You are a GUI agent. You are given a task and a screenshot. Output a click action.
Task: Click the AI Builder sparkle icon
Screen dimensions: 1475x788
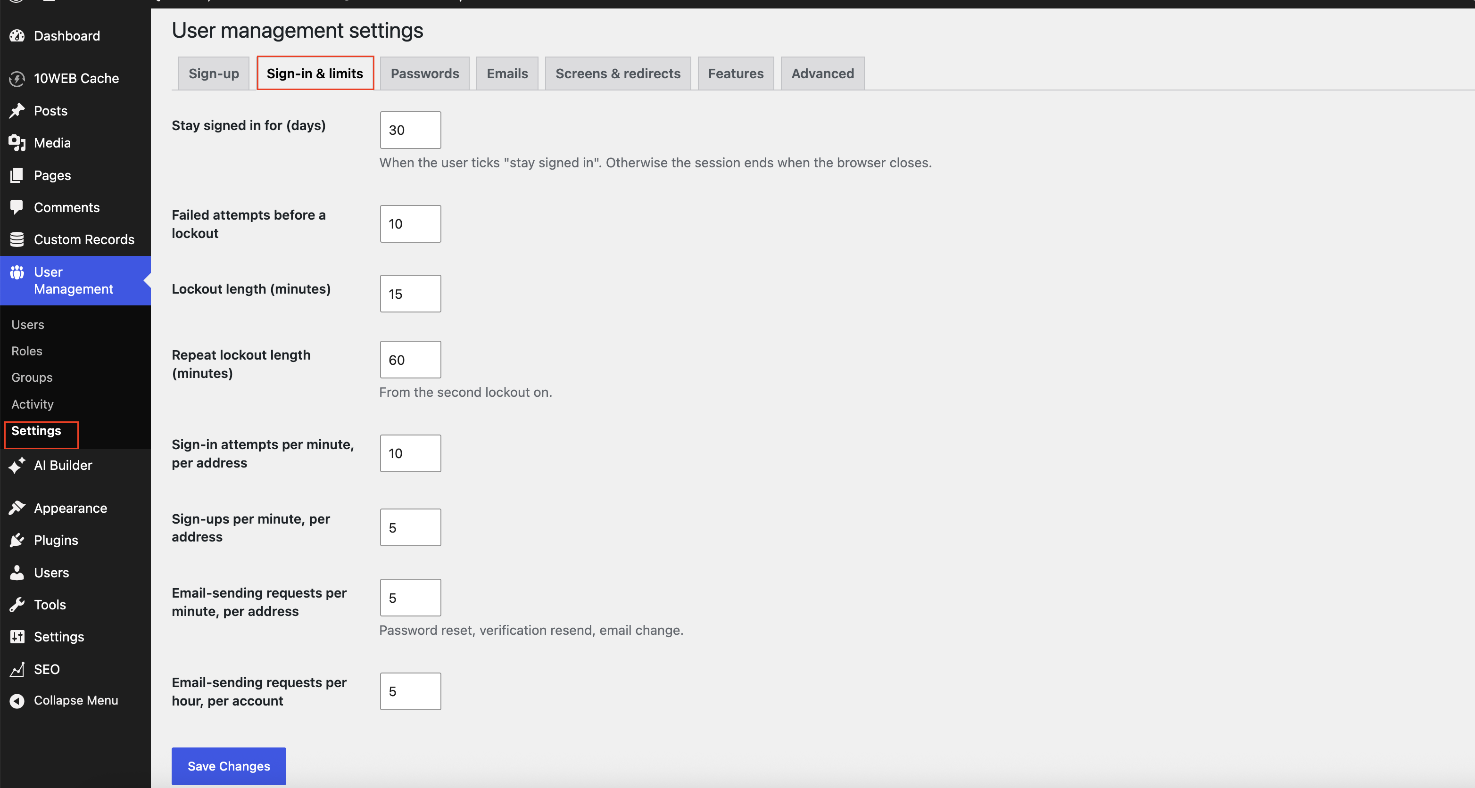coord(17,465)
